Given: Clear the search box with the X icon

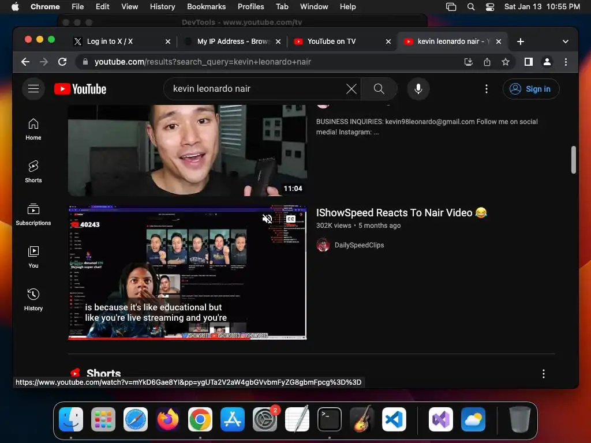Looking at the screenshot, I should pos(351,89).
